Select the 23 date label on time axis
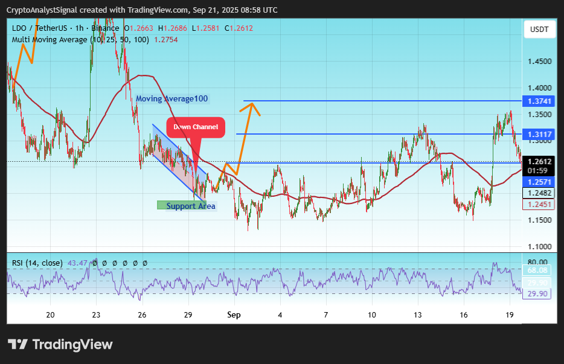 coord(96,315)
